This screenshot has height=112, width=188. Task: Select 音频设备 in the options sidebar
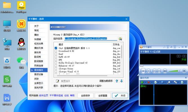click(x=39, y=74)
